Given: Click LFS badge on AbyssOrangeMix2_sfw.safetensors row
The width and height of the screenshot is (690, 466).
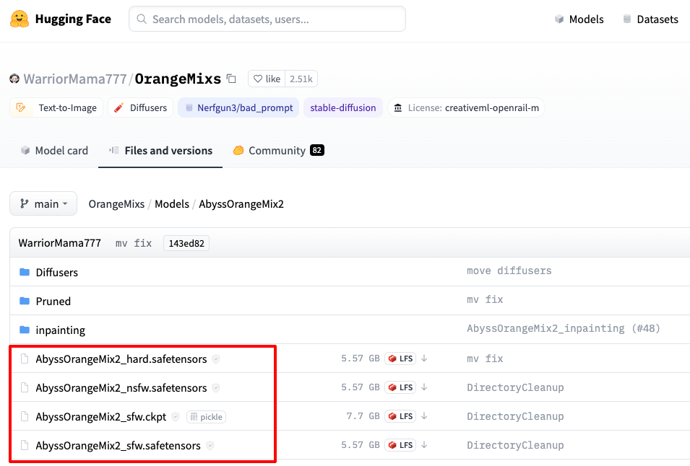Looking at the screenshot, I should click(400, 445).
